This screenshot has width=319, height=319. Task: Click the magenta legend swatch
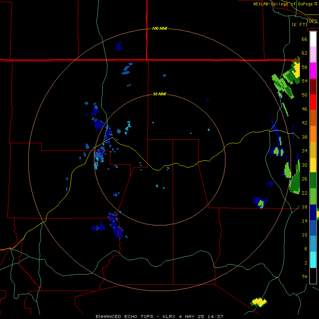313,71
